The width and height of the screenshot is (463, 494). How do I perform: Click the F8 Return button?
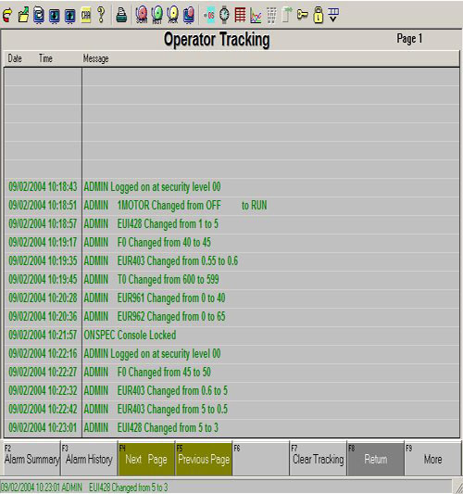point(376,459)
